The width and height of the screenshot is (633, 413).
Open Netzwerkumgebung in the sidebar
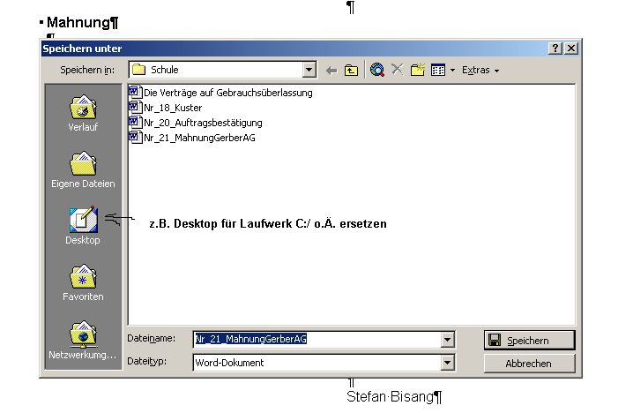83,341
